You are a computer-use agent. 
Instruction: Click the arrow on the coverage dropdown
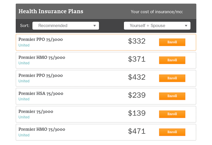point(186,26)
